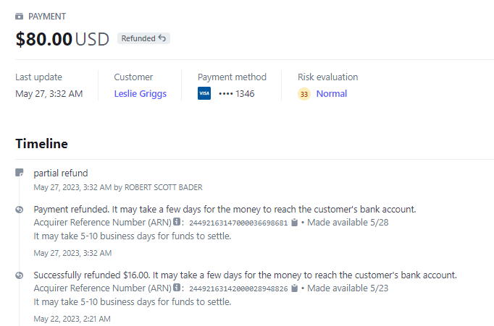Click the May 22, 2023, 2:21 AM timestamp
This screenshot has width=494, height=326.
click(72, 318)
